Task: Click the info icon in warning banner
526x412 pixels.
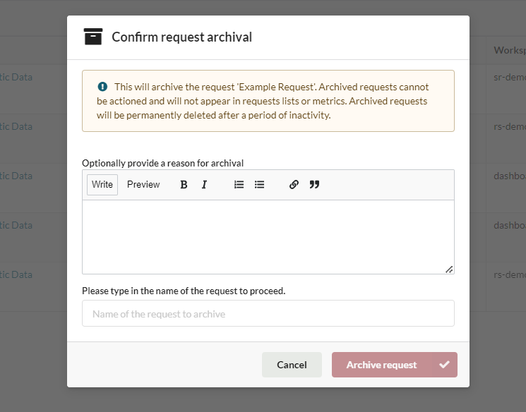Action: coord(102,87)
